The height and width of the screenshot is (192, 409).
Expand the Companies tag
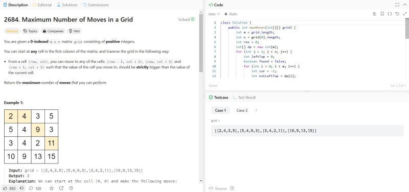pyautogui.click(x=53, y=31)
